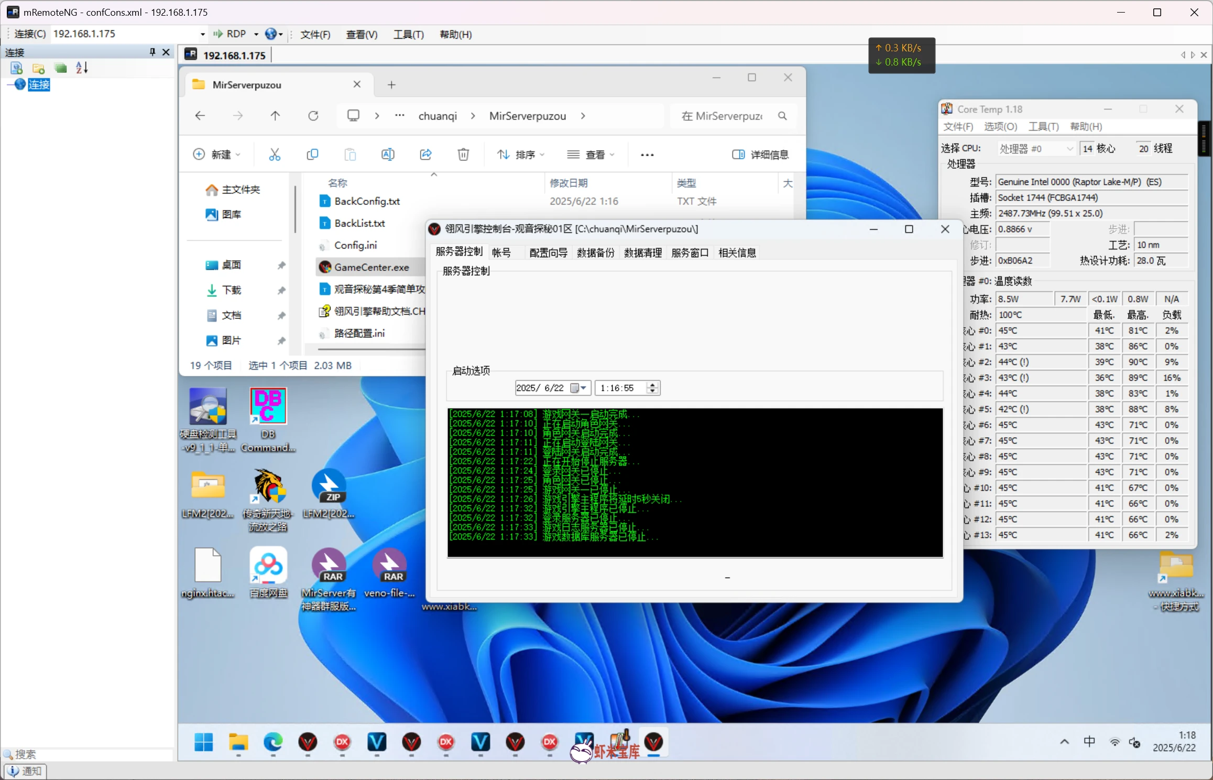Open the DB Commander desktop shortcut

pyautogui.click(x=268, y=419)
